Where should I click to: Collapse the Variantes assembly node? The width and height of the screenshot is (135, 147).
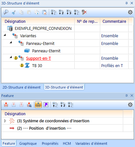(x=4, y=35)
